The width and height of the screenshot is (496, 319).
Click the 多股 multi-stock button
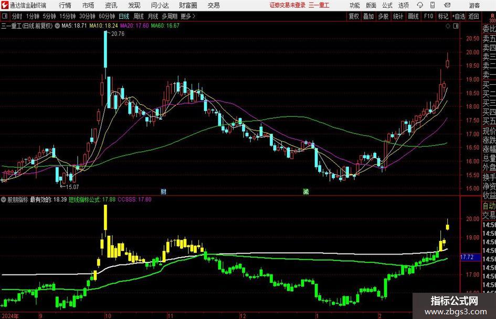click(x=383, y=16)
